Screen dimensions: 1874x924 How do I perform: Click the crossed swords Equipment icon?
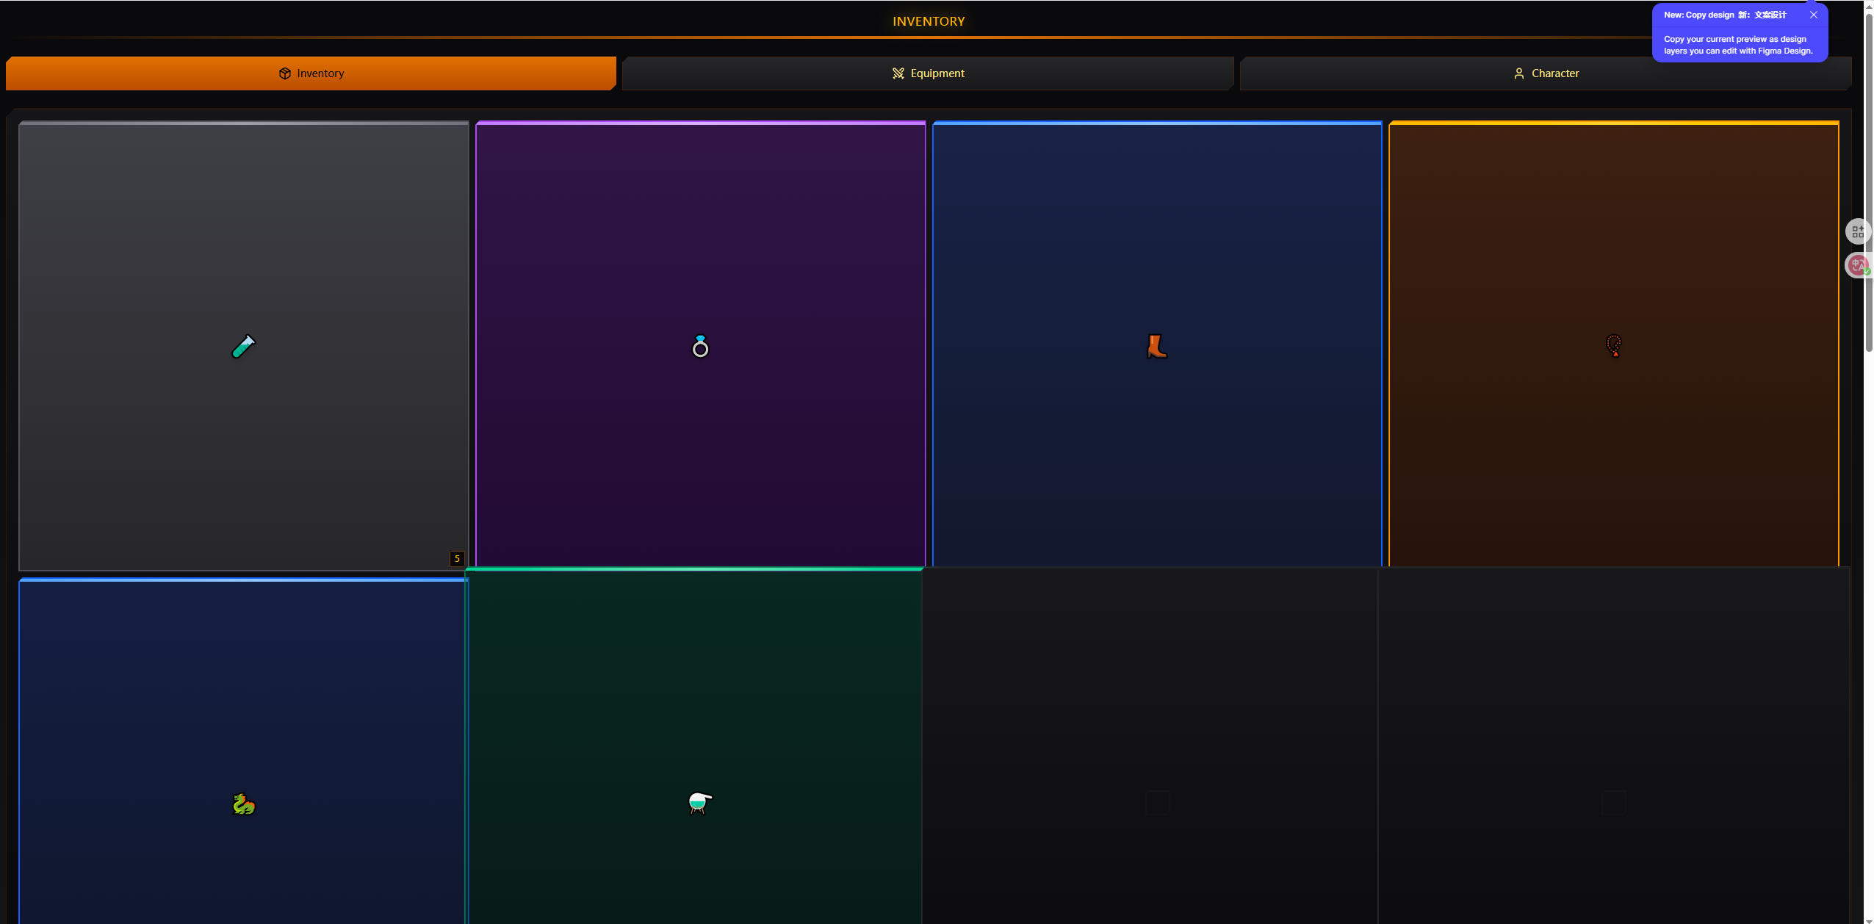898,73
